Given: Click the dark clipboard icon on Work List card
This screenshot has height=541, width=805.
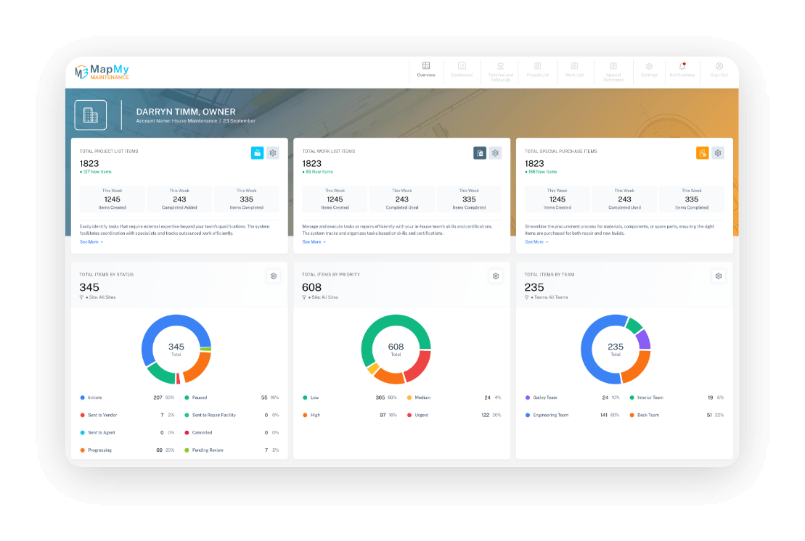Looking at the screenshot, I should [480, 153].
